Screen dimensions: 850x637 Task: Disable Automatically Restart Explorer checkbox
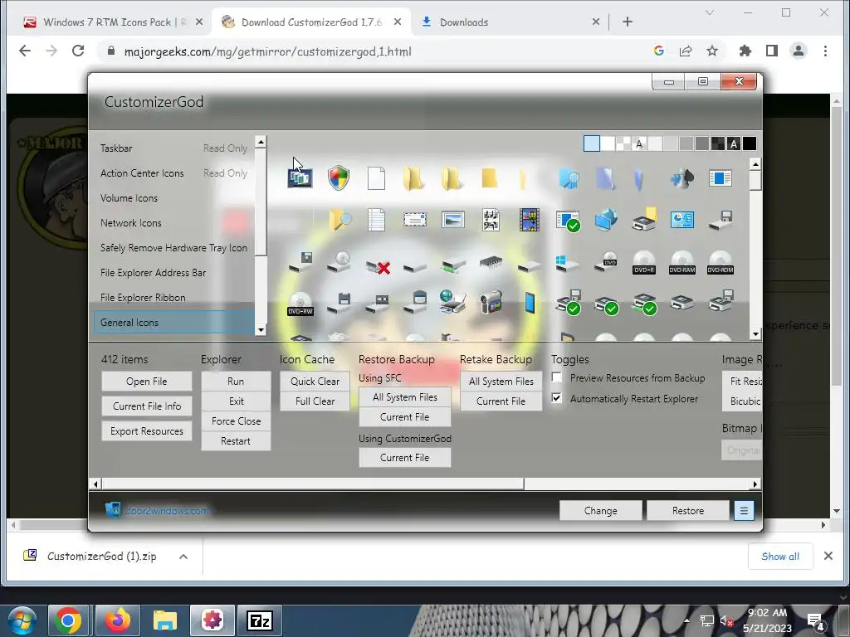point(557,398)
